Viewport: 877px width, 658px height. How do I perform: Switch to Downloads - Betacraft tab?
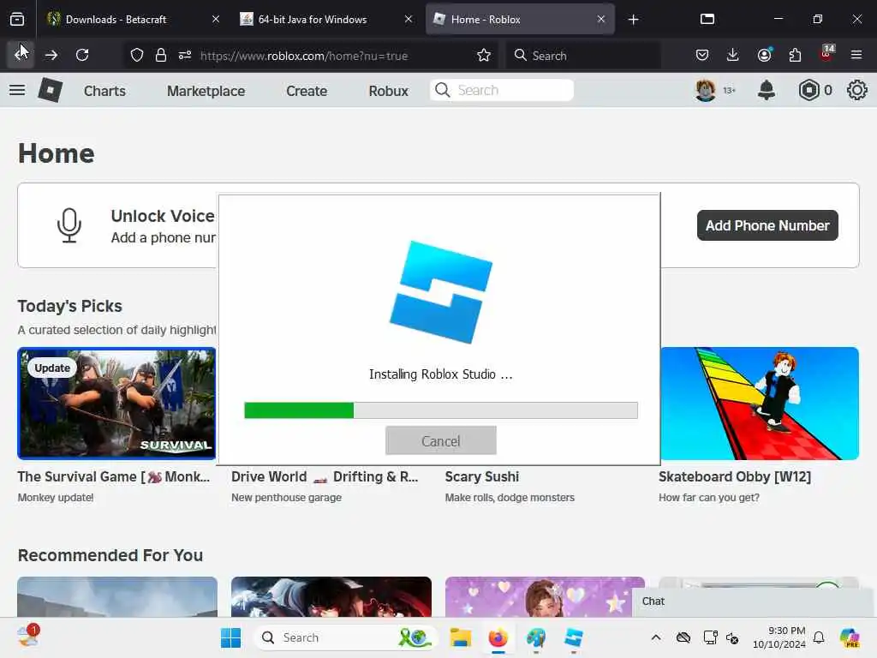click(116, 19)
